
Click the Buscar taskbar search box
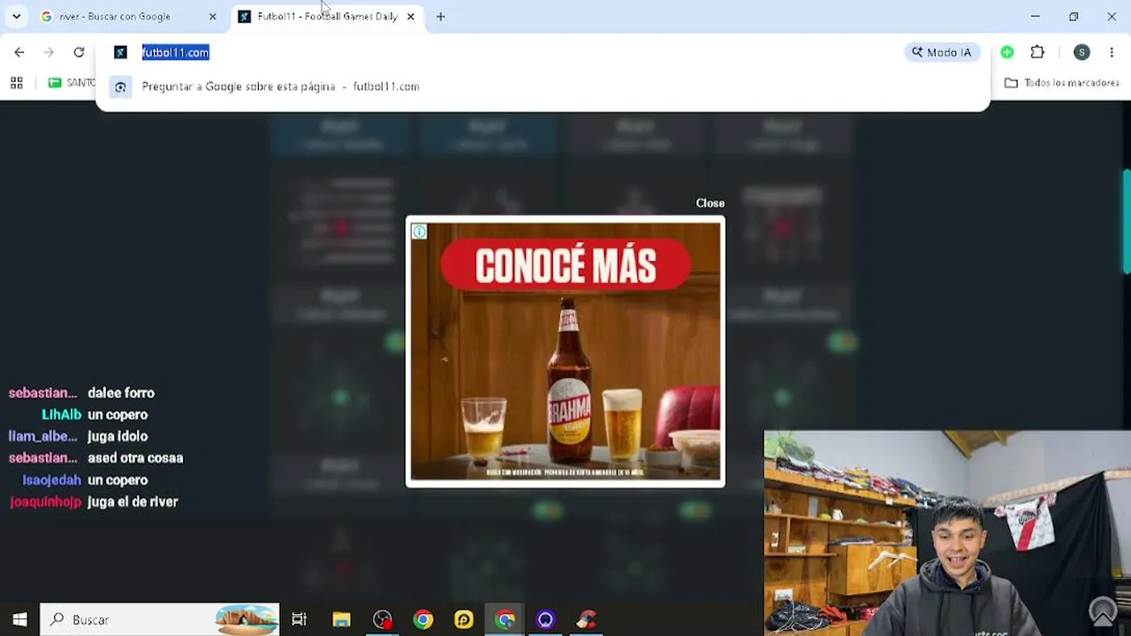click(160, 619)
